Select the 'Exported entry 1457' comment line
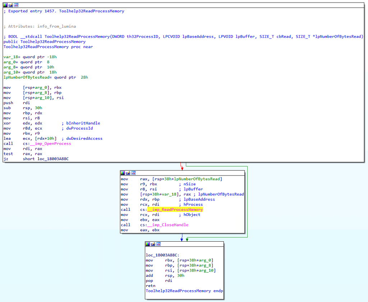 pos(64,11)
